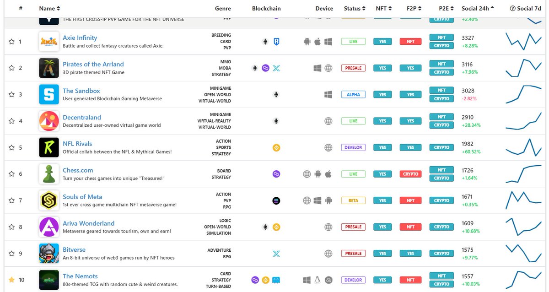
Task: Sort by Social 24h column
Action: point(478,8)
